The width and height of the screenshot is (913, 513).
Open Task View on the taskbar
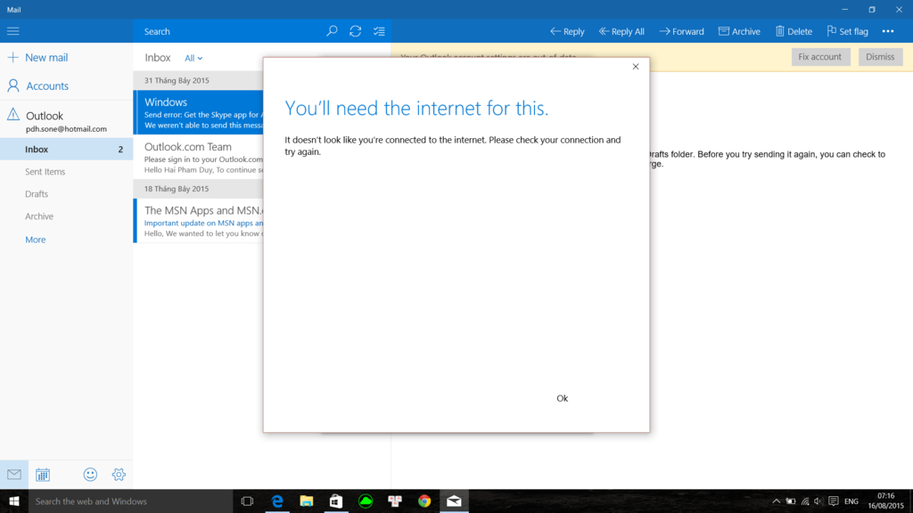[247, 501]
